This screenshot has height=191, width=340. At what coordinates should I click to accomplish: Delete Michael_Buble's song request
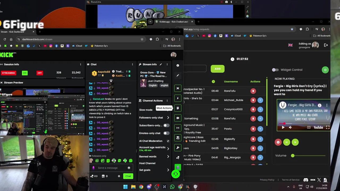pos(253,100)
